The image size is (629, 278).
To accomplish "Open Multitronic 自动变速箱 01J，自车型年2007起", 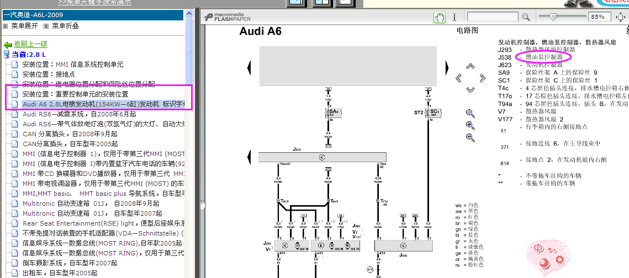I will pos(92,213).
